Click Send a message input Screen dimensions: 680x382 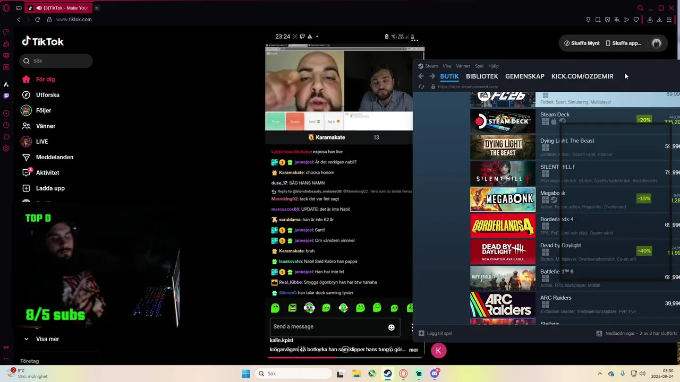click(x=335, y=327)
